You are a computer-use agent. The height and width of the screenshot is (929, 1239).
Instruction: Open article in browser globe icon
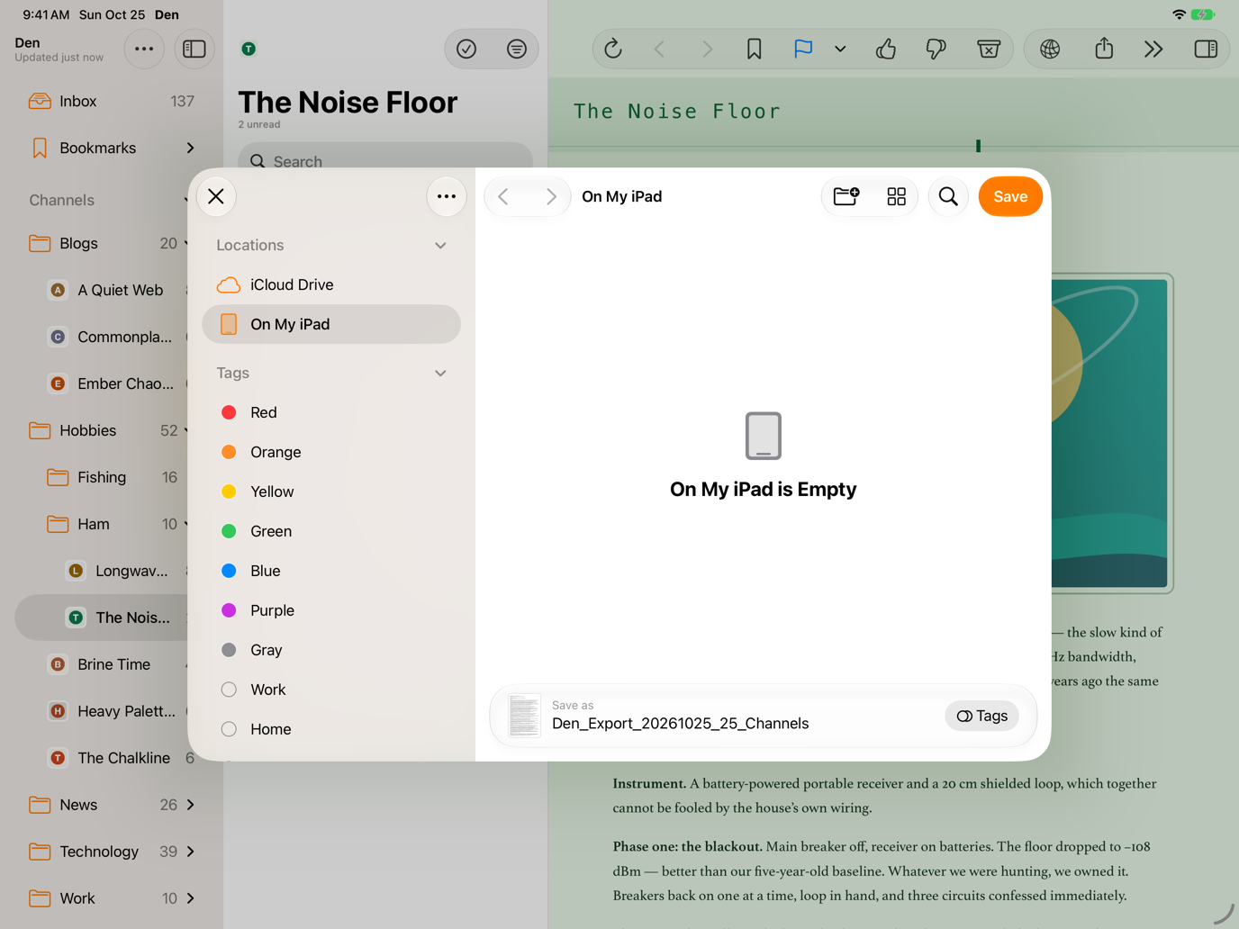coord(1050,49)
